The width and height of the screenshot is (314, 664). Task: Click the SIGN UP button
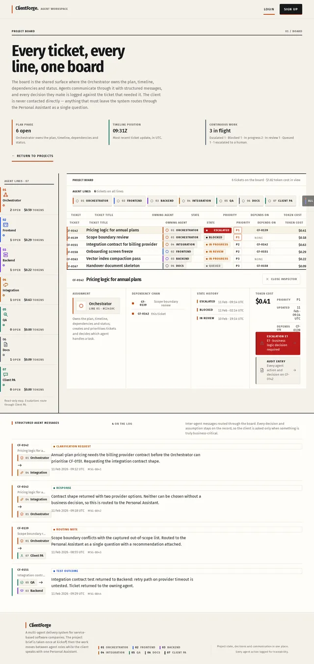click(291, 9)
